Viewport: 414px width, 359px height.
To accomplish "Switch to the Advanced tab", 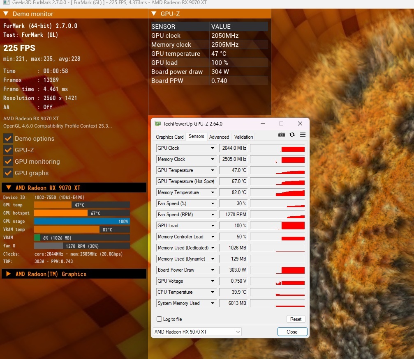I will coord(219,137).
